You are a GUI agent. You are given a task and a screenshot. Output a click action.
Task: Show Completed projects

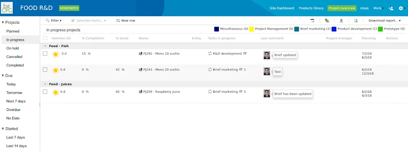[x=15, y=65]
